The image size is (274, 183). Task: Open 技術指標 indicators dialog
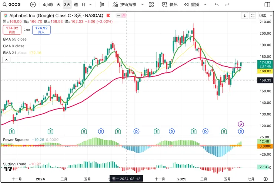(124, 4)
